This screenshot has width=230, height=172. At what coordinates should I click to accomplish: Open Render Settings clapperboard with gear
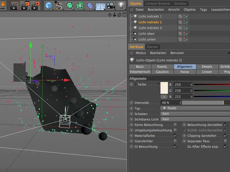[x=35, y=5]
